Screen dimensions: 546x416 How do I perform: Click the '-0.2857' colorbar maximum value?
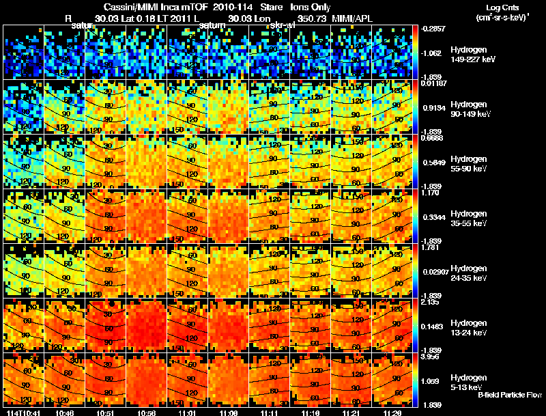[x=433, y=29]
